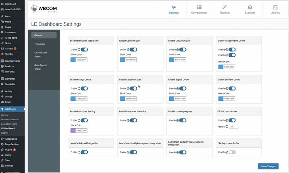Open WooCommerce in the admin sidebar
The height and width of the screenshot is (173, 289).
(12, 61)
